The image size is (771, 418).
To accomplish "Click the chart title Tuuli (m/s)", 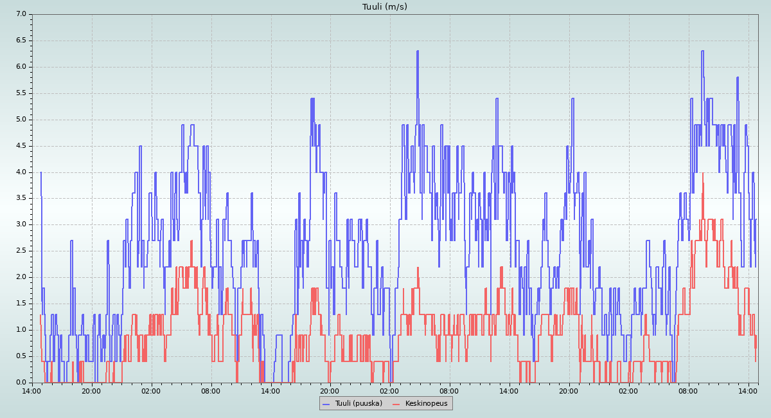I will click(385, 6).
